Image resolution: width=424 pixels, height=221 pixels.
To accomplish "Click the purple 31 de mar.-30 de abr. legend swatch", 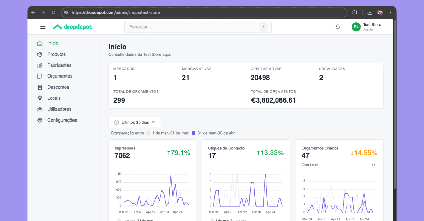I will click(193, 133).
